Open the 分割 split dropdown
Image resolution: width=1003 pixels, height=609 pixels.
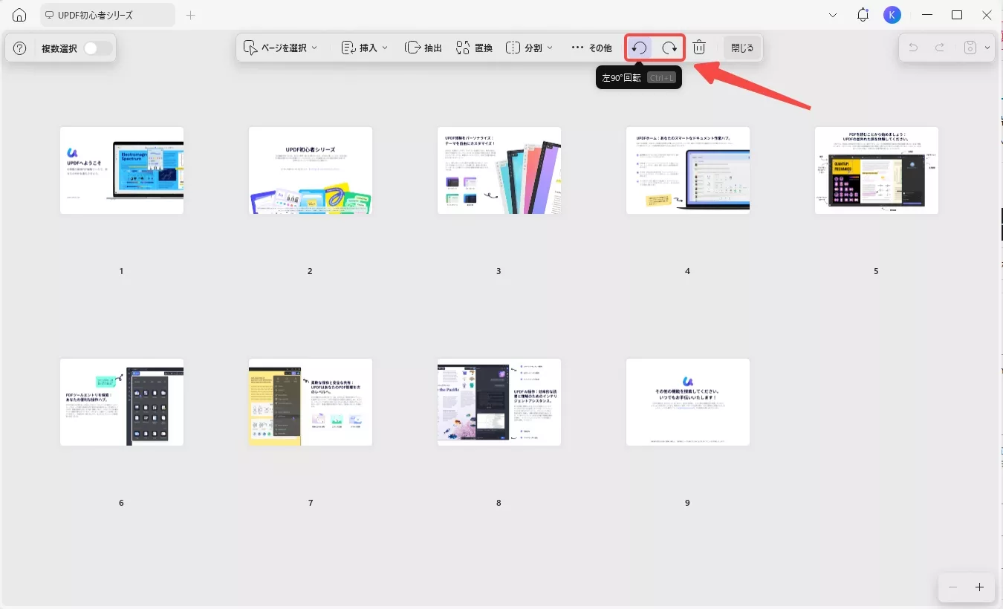click(530, 48)
